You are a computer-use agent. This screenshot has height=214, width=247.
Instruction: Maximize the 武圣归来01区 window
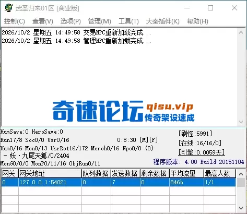tap(210, 8)
